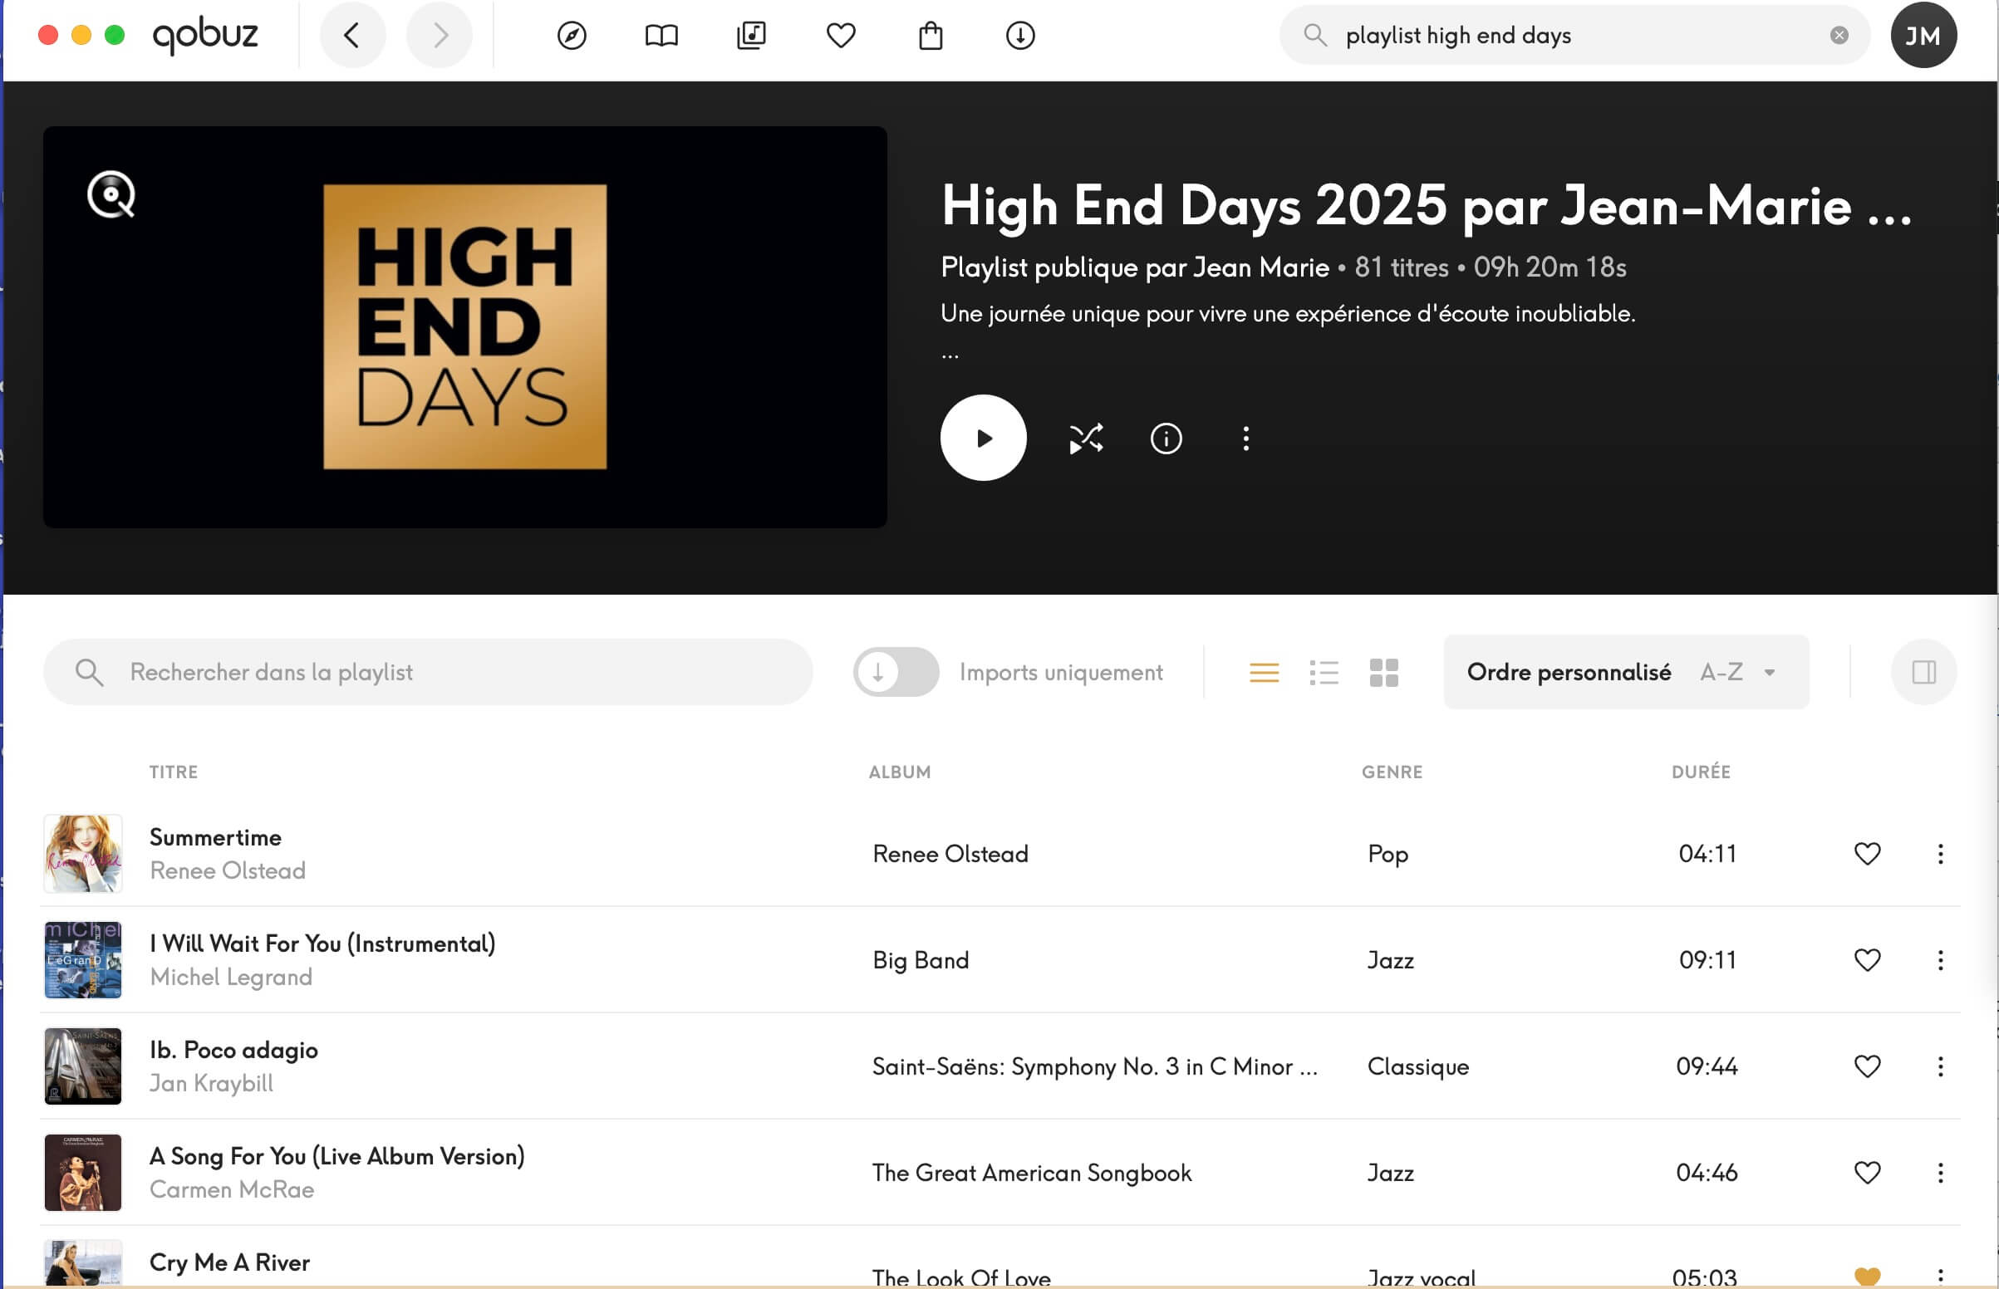This screenshot has width=1999, height=1289.
Task: Open Favorites heart icon in top bar
Action: tap(841, 35)
